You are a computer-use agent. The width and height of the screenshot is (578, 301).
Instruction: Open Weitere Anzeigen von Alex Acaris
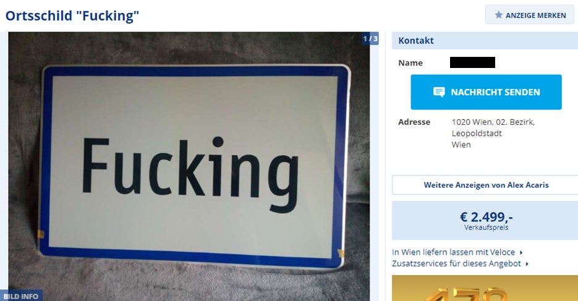tap(486, 185)
